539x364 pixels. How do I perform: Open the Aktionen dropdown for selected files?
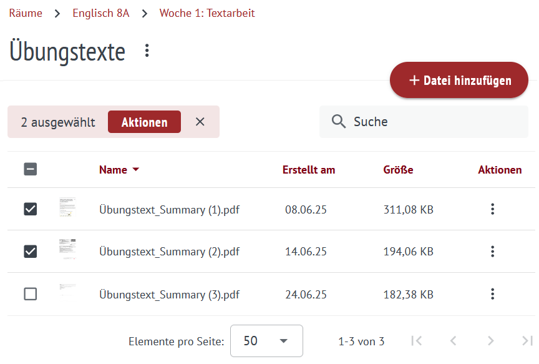(144, 122)
